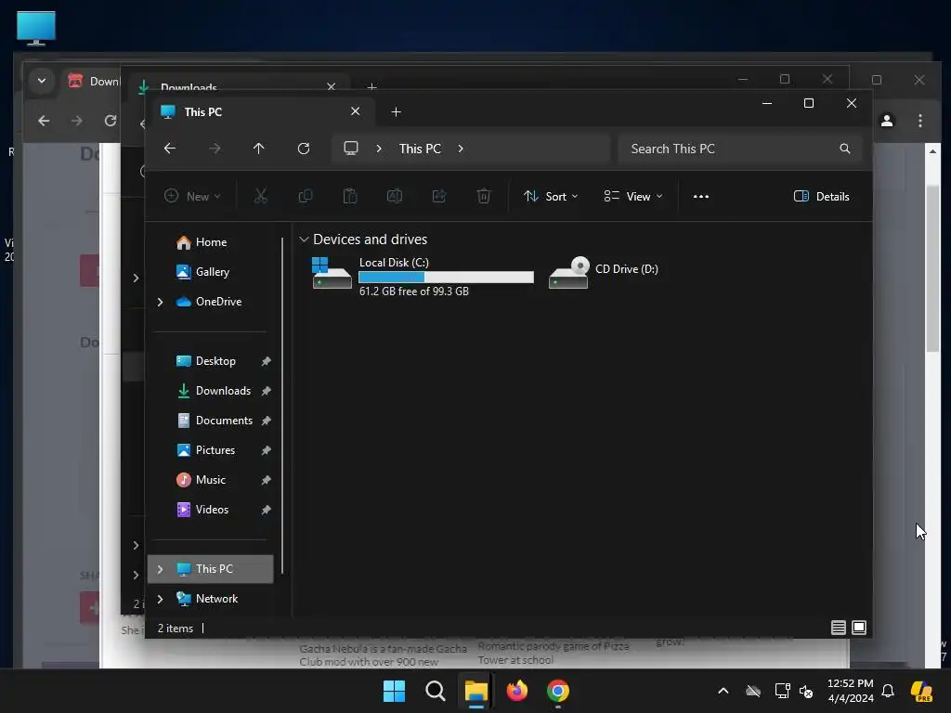
Task: Click the "2 items" status text
Action: point(176,629)
